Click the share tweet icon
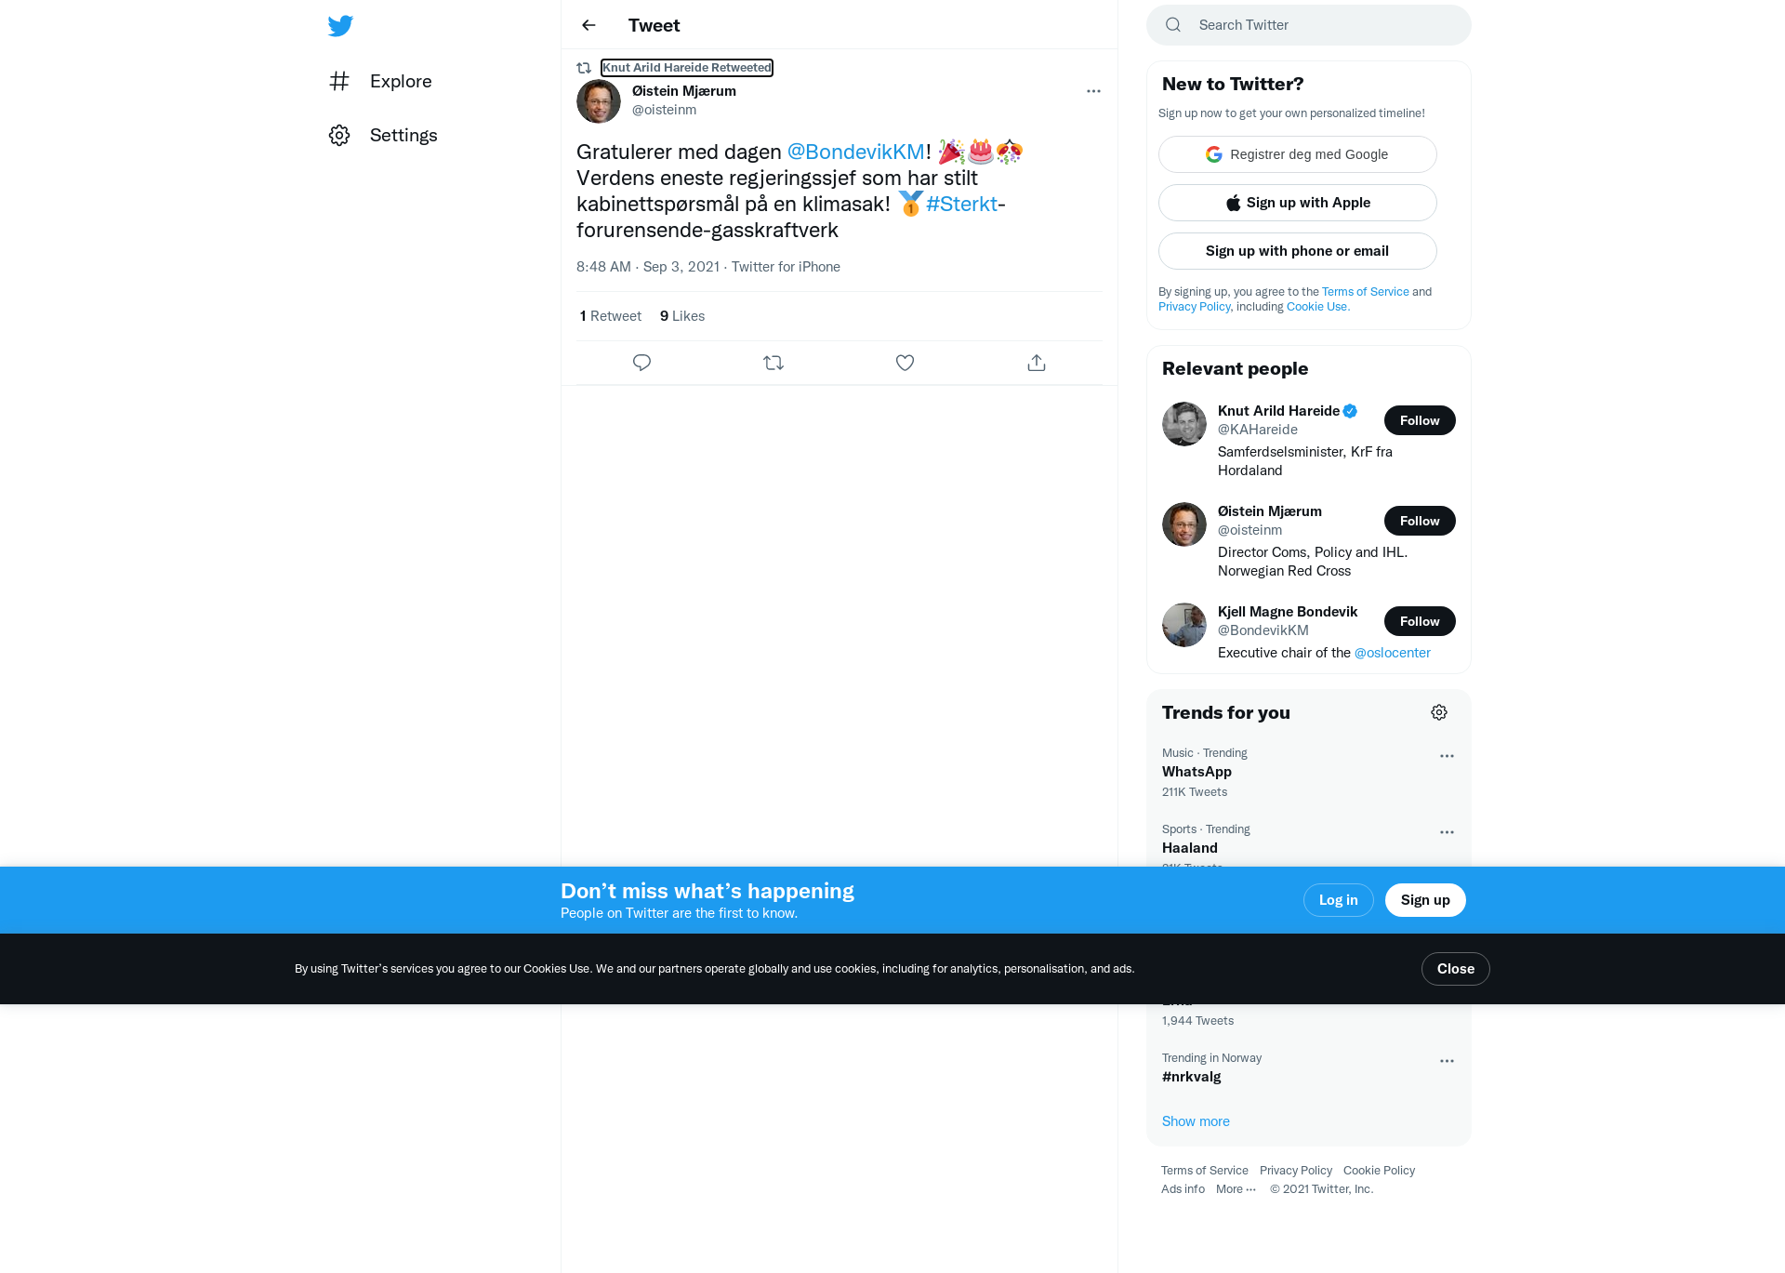 [1037, 363]
